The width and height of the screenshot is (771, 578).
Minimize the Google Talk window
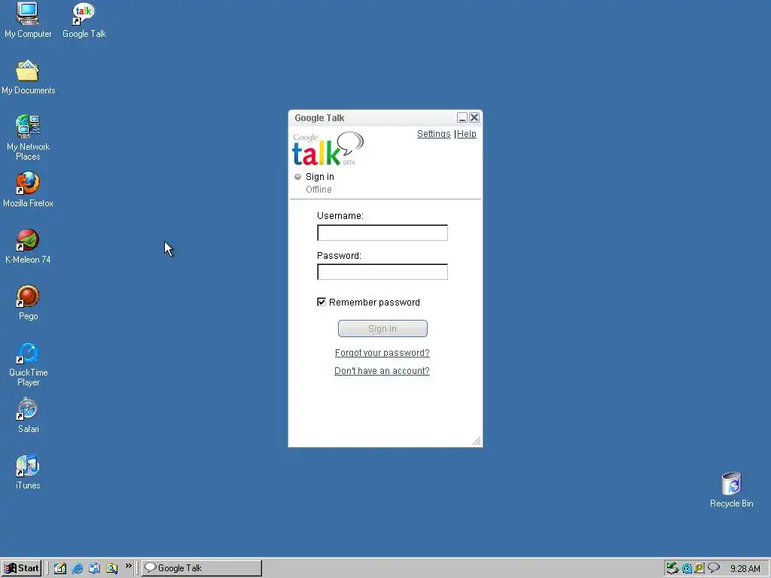tap(462, 117)
